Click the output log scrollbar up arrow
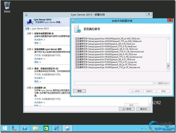Screen dimensions: 176x133 point(168,39)
